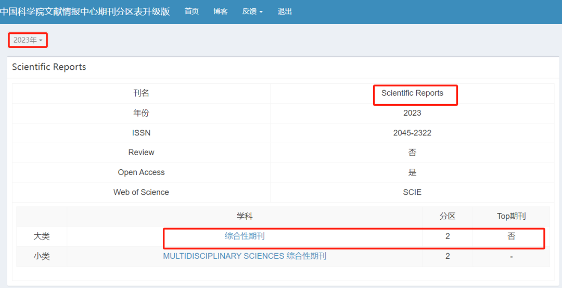562x288 pixels.
Task: Go to 首页 in the navbar
Action: 191,11
